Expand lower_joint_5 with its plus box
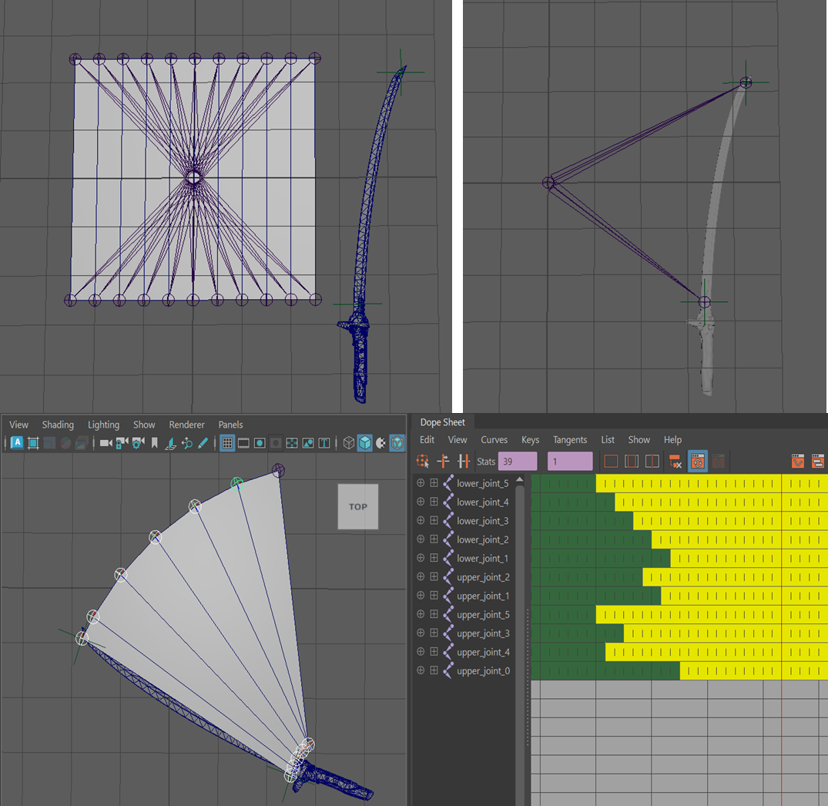828x806 pixels. coord(434,483)
